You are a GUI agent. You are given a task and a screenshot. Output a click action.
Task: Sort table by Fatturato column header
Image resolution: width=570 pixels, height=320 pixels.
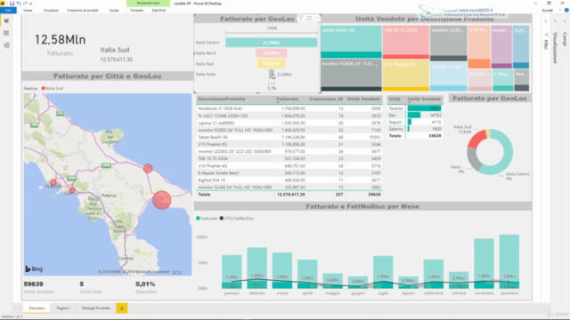(x=287, y=99)
